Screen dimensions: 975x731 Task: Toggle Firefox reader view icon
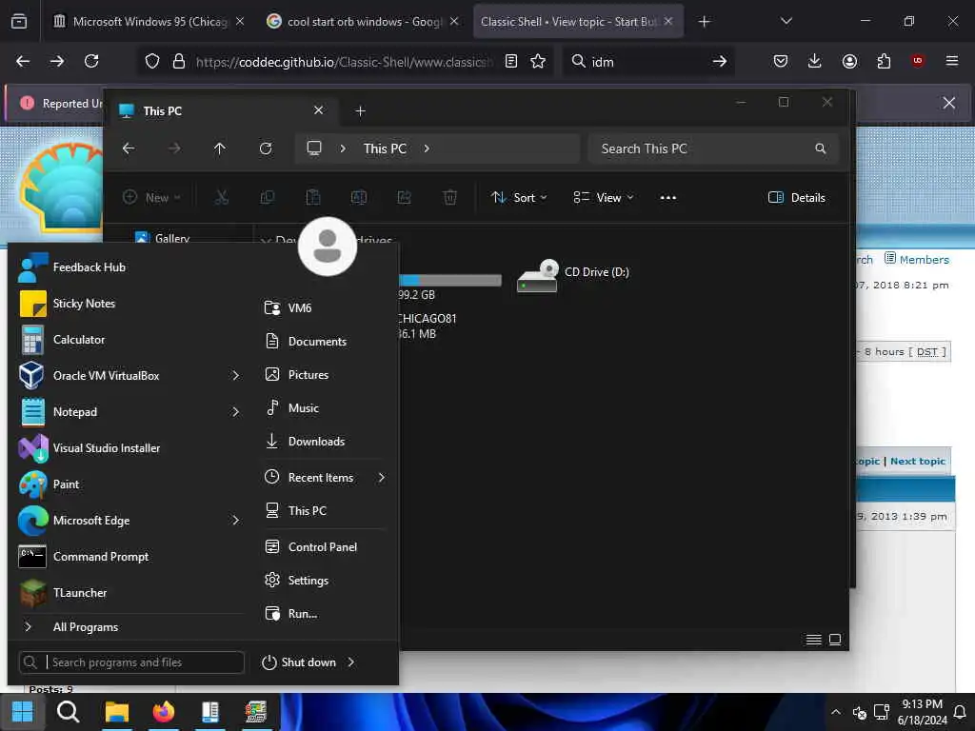pos(510,61)
